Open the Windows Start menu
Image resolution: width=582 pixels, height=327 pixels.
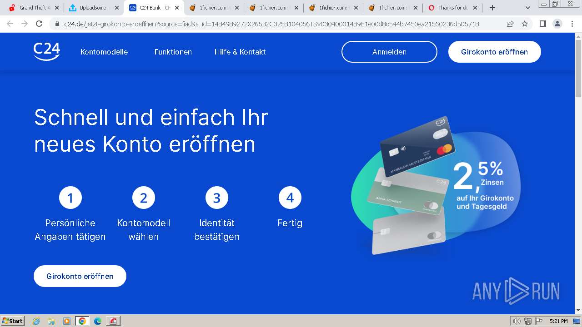tap(13, 321)
